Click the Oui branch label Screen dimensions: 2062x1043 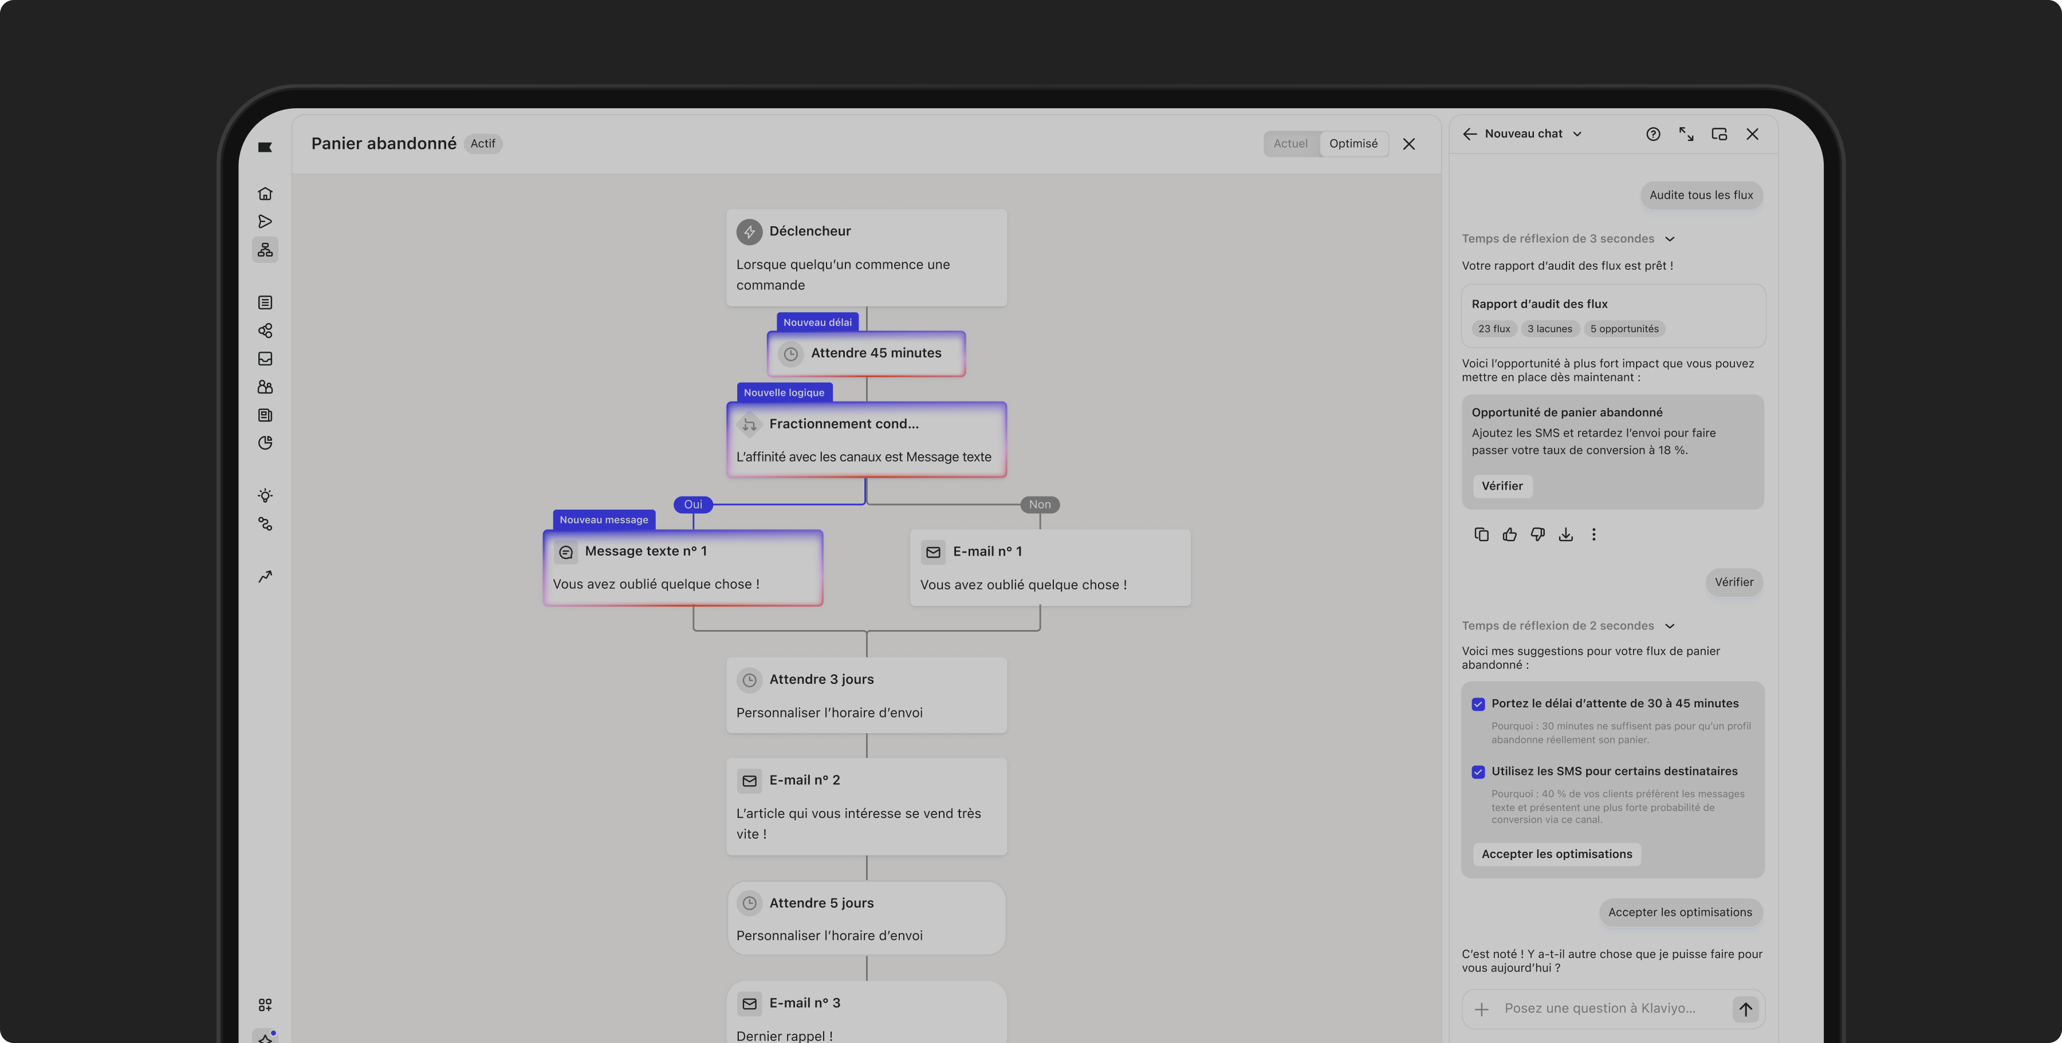point(693,505)
